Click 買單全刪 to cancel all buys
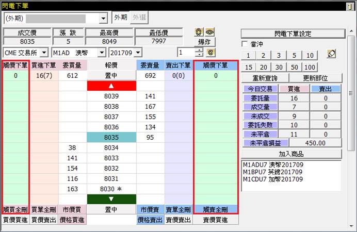This screenshot has width=357, height=232. tap(44, 209)
